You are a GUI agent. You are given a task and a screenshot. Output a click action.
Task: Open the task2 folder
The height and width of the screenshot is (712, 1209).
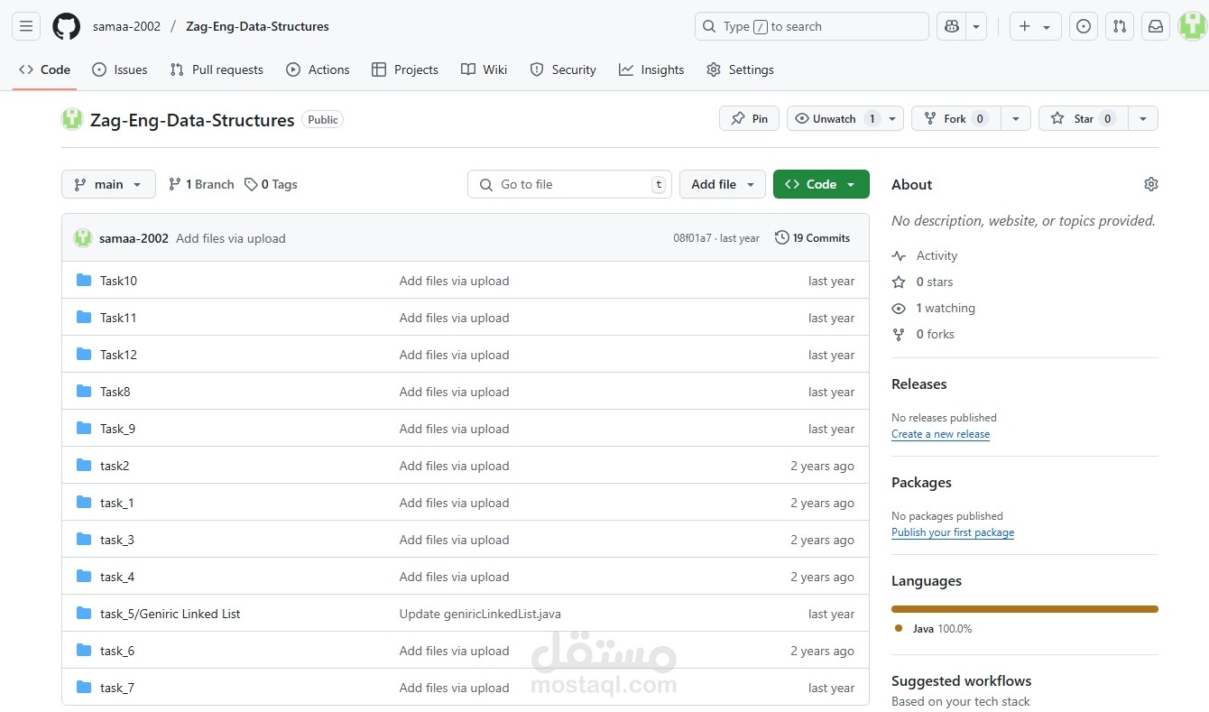pyautogui.click(x=115, y=466)
